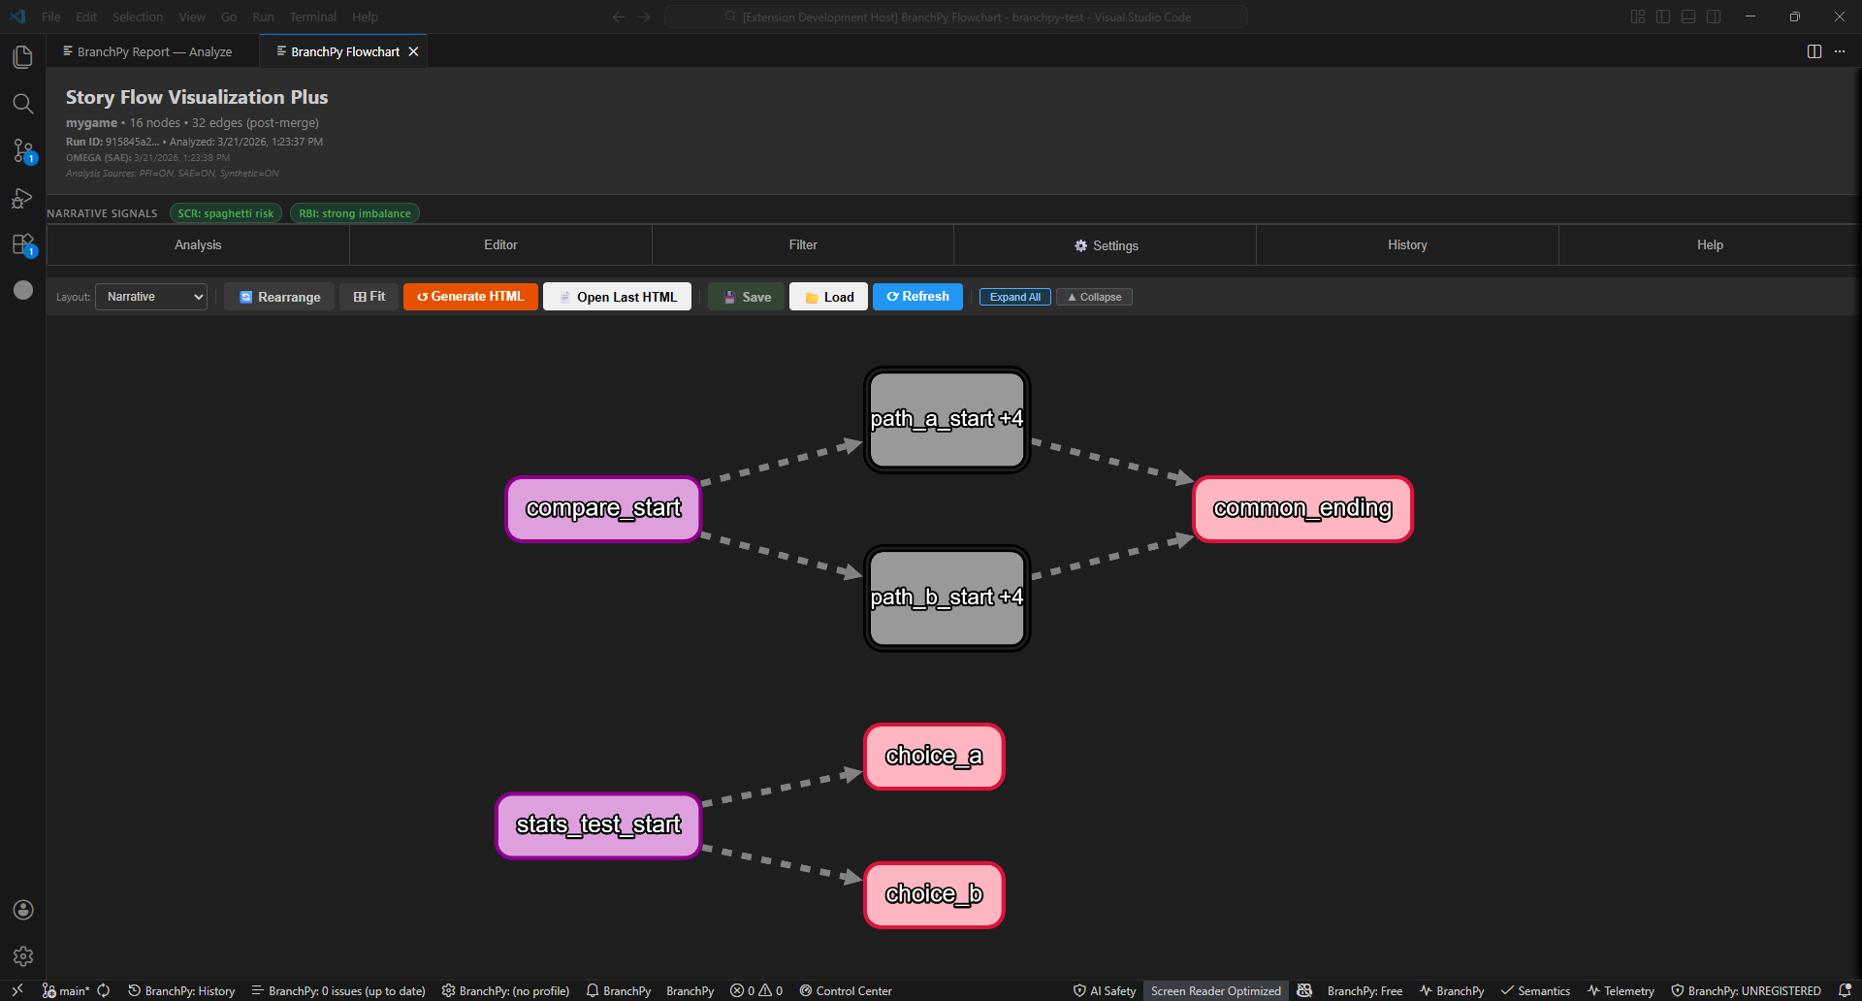Click the Collapse button
The height and width of the screenshot is (1001, 1862).
point(1094,297)
